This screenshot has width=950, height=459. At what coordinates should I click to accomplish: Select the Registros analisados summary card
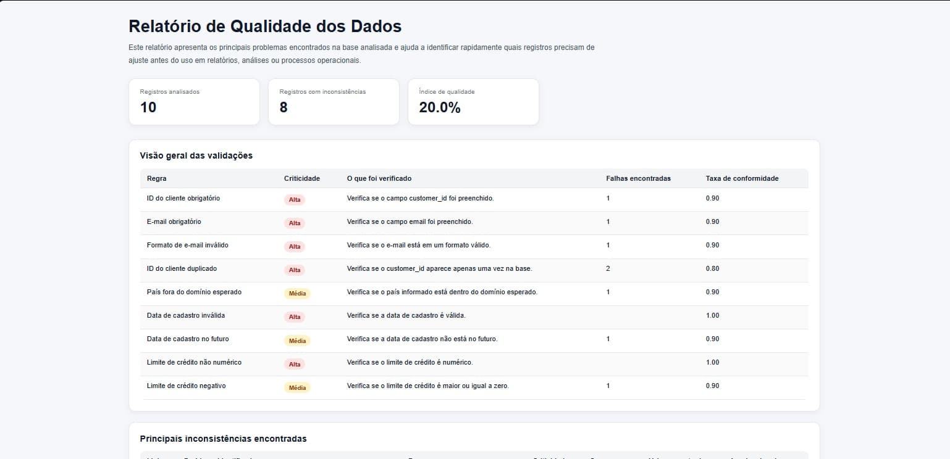coord(194,101)
